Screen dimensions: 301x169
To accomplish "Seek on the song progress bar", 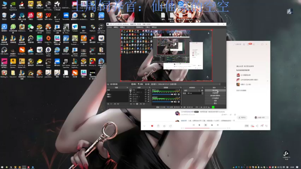I will pyautogui.click(x=205, y=128).
